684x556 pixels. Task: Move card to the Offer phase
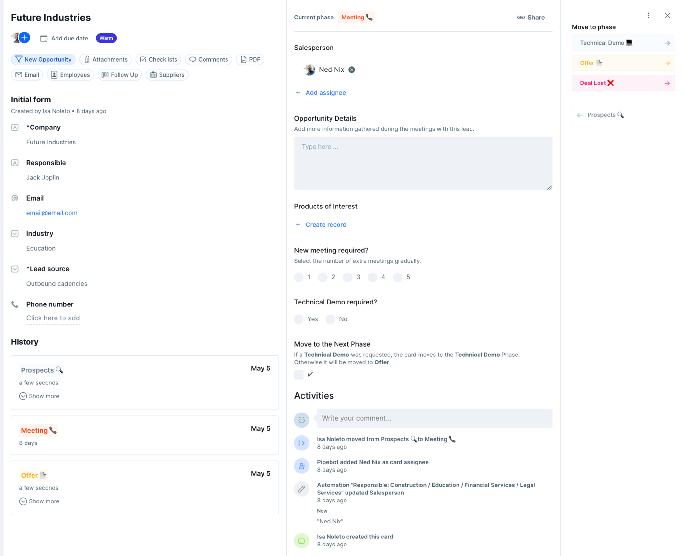click(623, 63)
